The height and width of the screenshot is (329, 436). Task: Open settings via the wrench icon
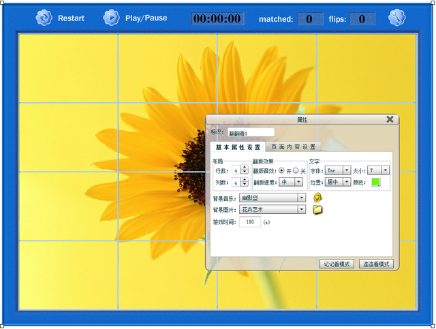(396, 18)
